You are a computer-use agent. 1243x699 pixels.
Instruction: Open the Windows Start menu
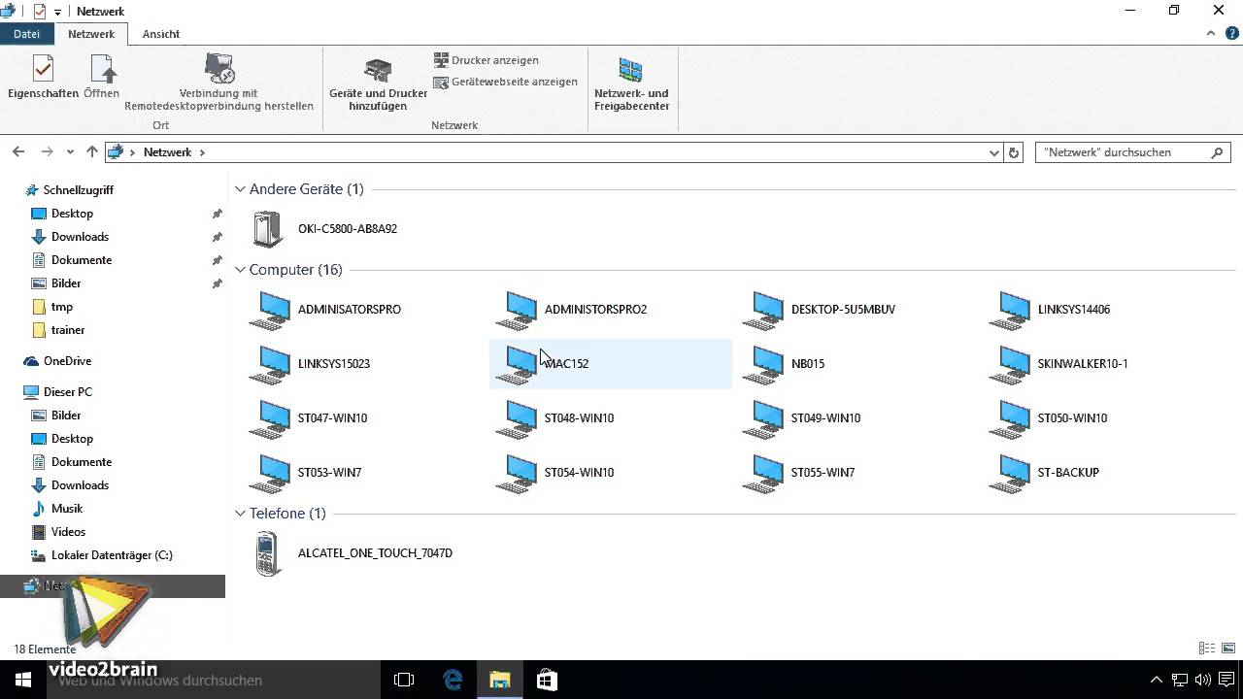click(23, 681)
